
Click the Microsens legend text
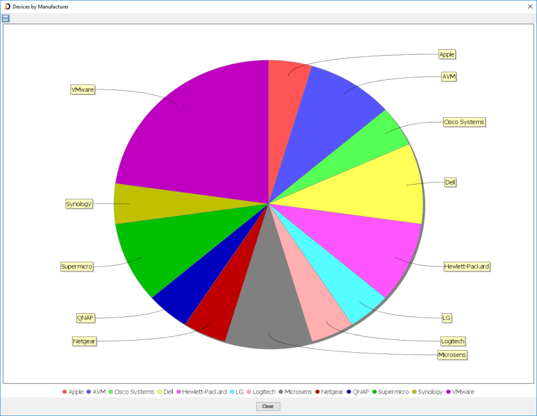(298, 392)
